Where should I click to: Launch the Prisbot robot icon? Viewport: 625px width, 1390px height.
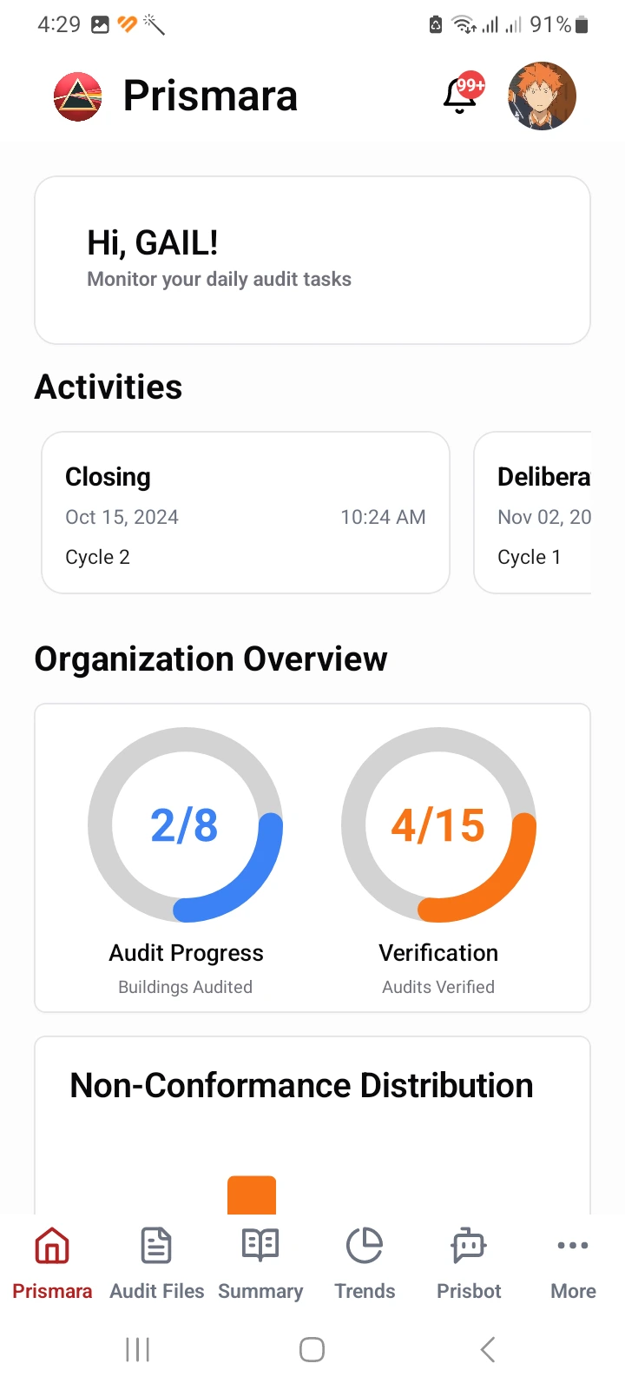pyautogui.click(x=469, y=1246)
